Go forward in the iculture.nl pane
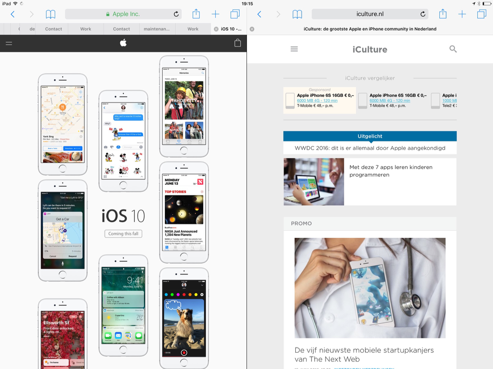 click(x=278, y=14)
